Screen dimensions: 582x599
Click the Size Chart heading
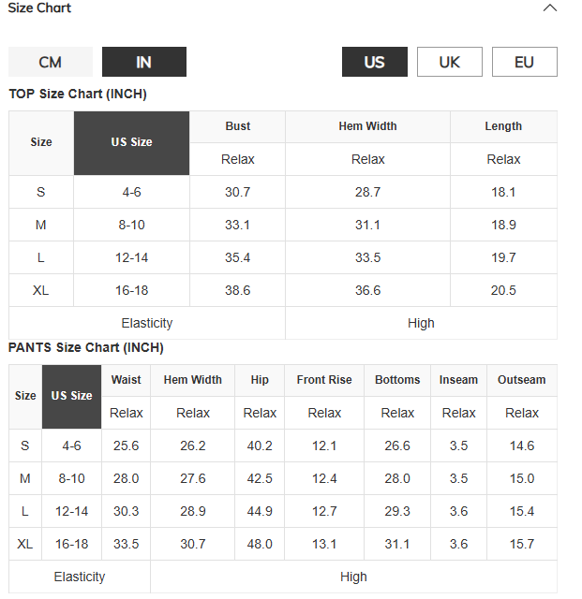(39, 7)
